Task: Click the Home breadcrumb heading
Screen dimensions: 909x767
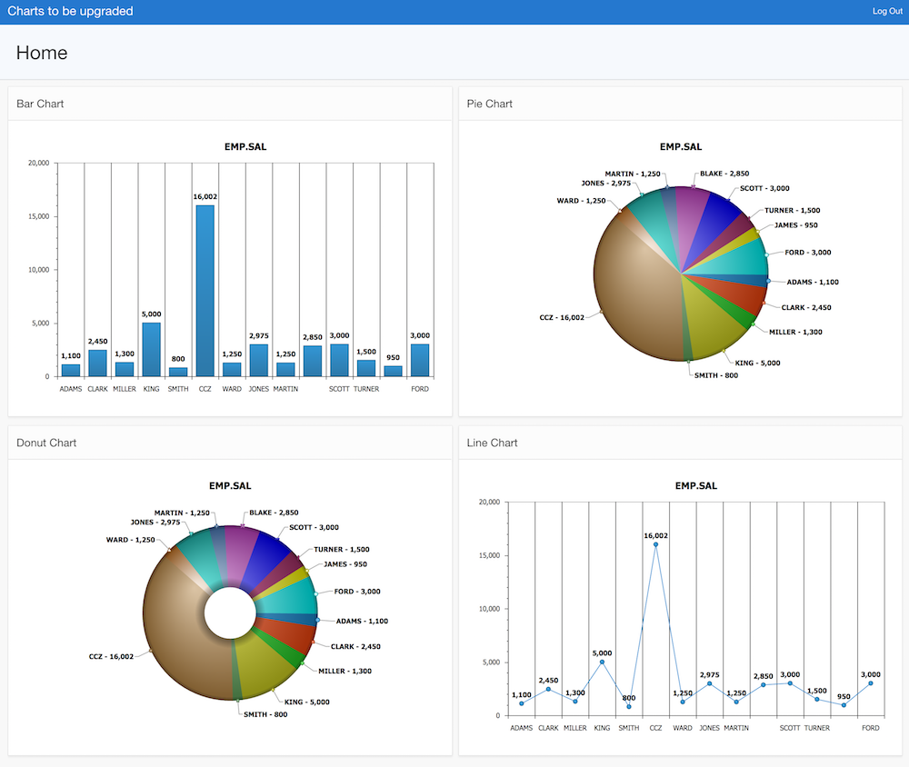Action: (x=41, y=52)
